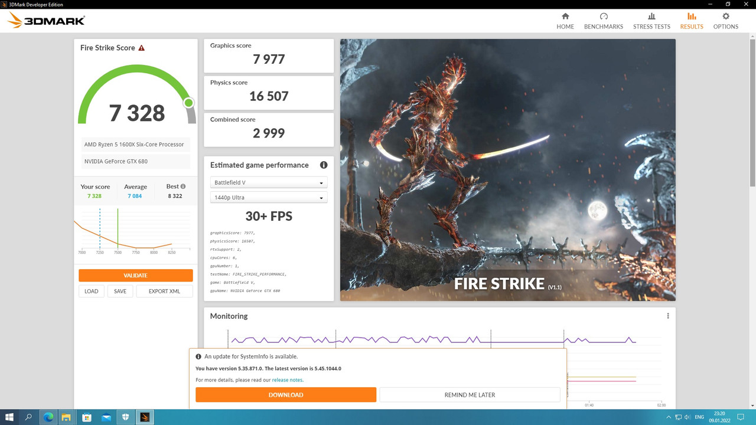The height and width of the screenshot is (425, 756).
Task: Click the Monitoring heading
Action: 229,316
